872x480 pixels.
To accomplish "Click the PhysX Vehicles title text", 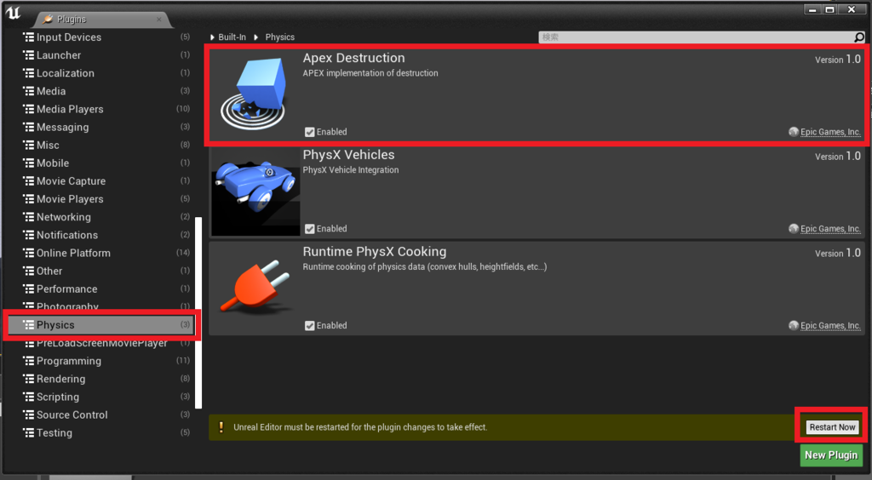I will tap(348, 154).
